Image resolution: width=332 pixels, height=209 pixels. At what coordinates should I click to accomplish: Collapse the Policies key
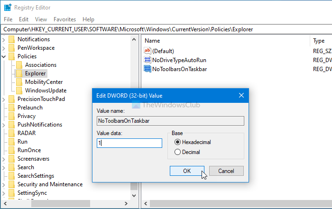(x=4, y=56)
